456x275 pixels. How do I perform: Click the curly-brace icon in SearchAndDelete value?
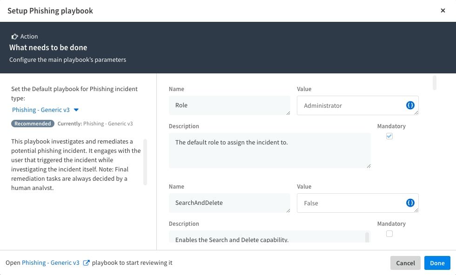click(410, 203)
